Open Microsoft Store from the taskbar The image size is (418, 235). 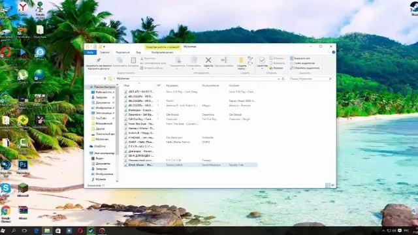pyautogui.click(x=58, y=230)
